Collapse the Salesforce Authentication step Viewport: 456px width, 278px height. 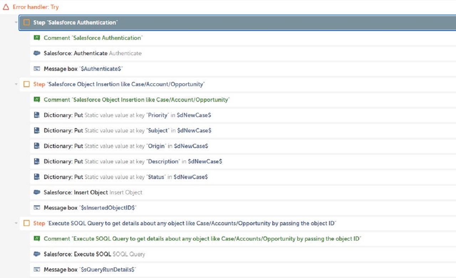16,22
